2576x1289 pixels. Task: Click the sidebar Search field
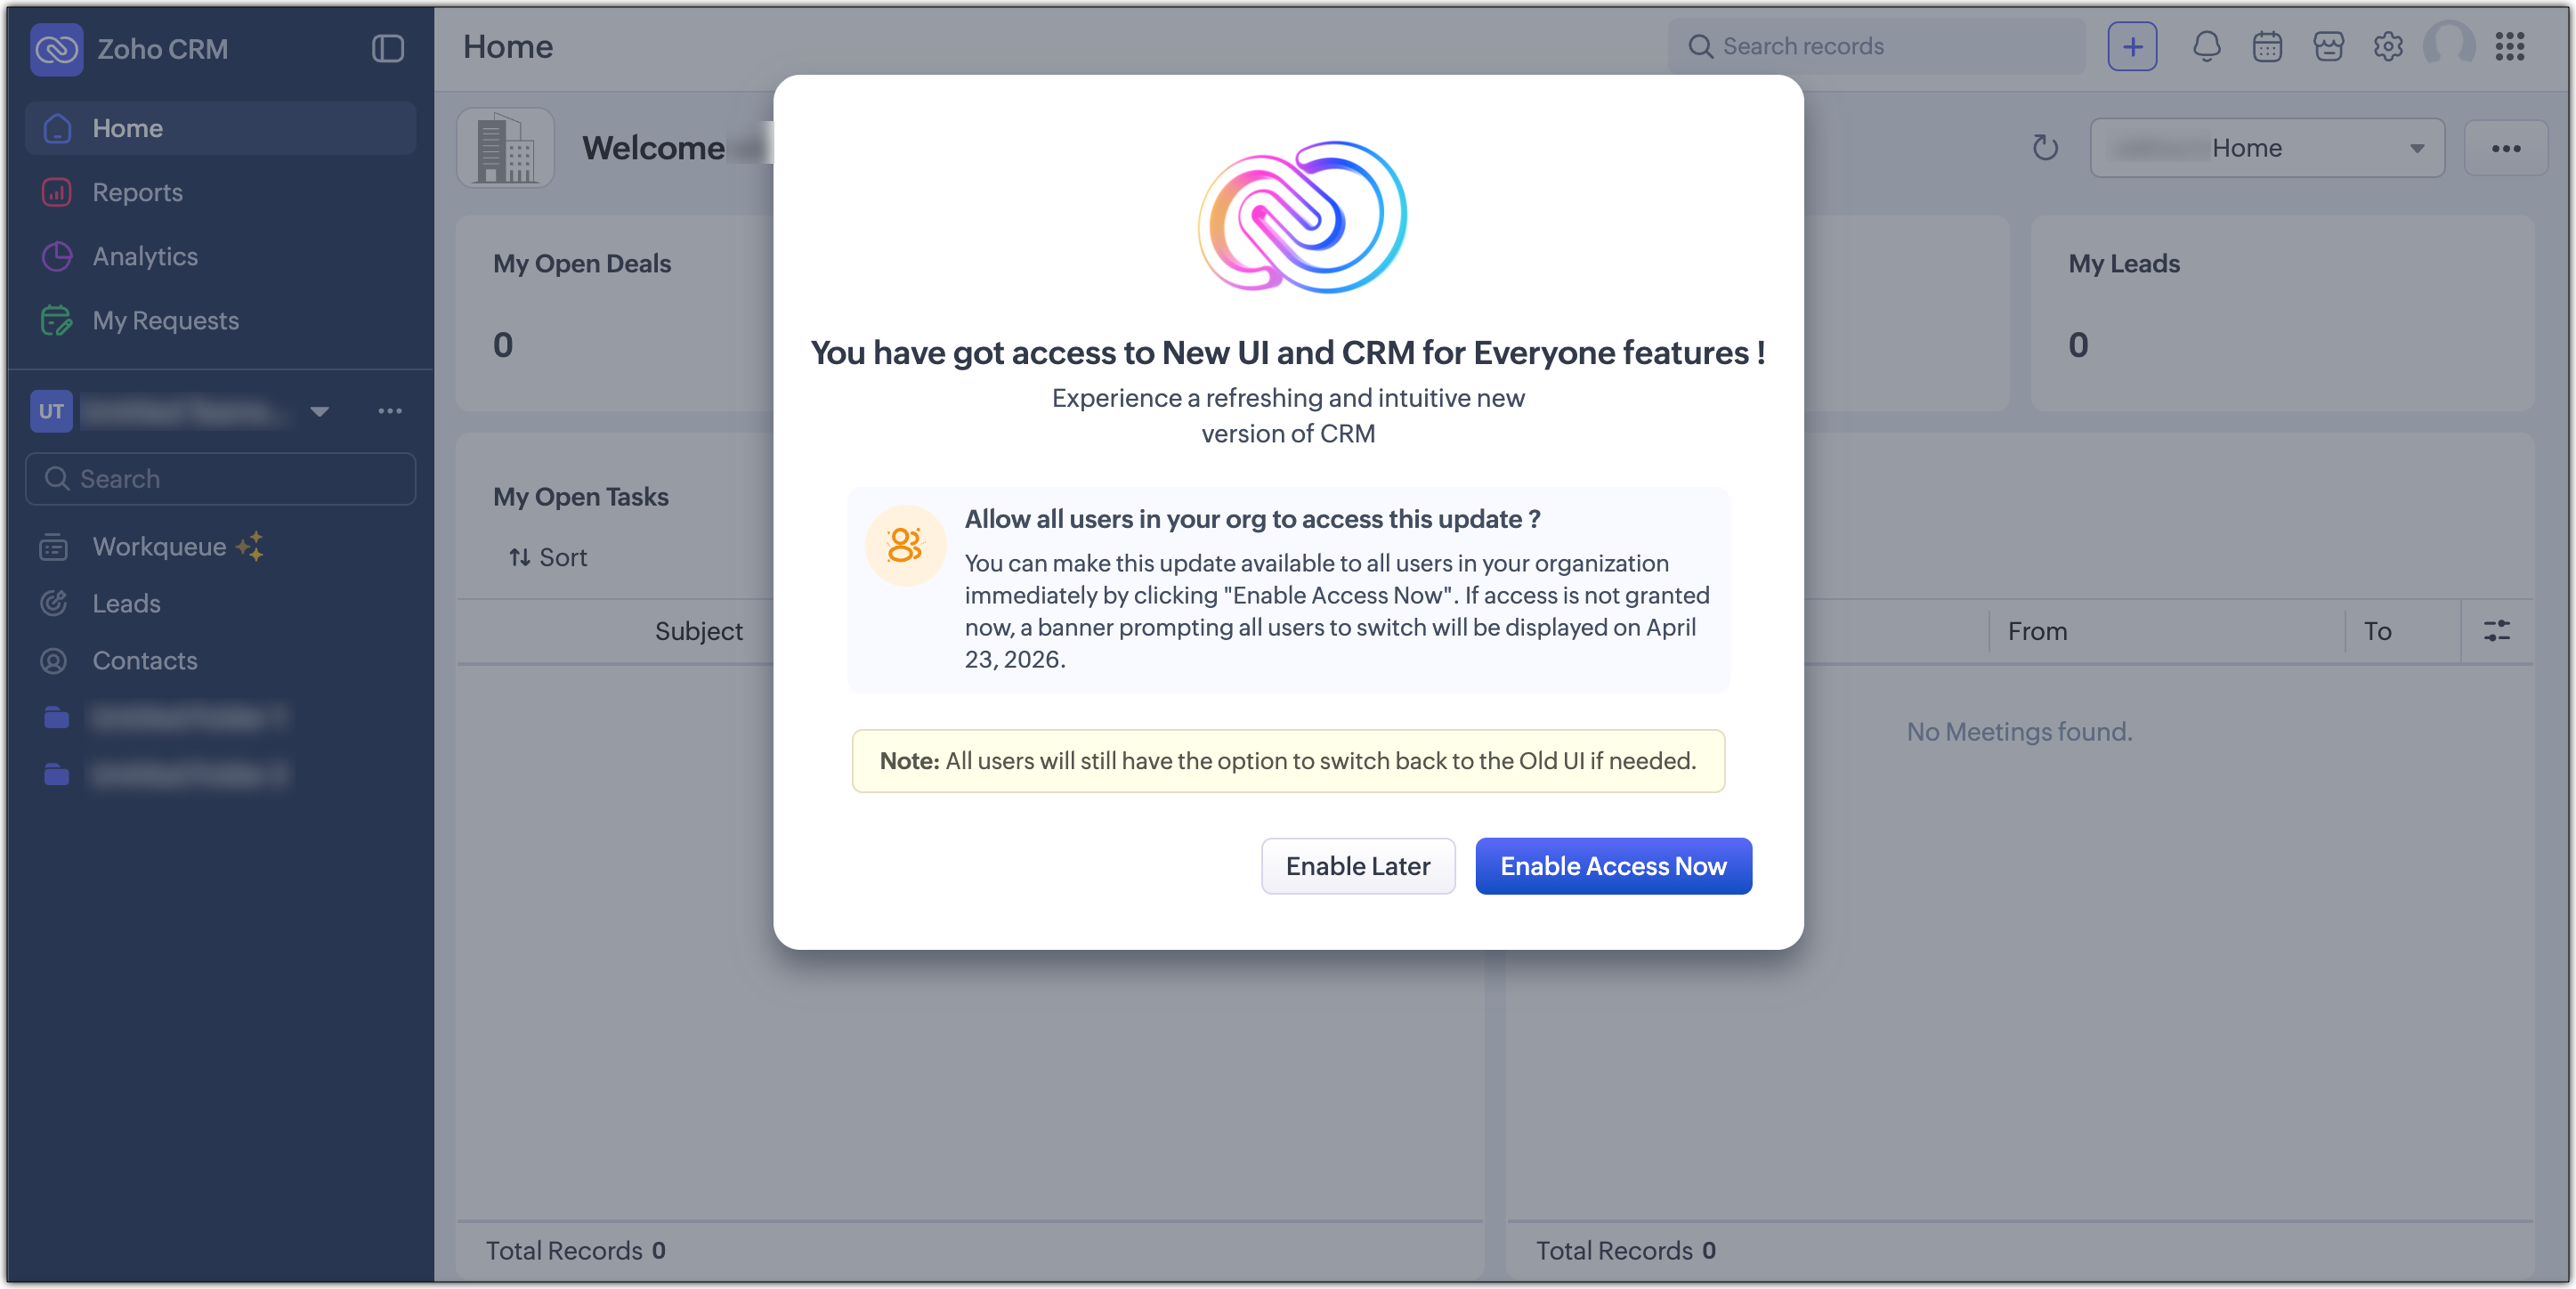click(220, 479)
